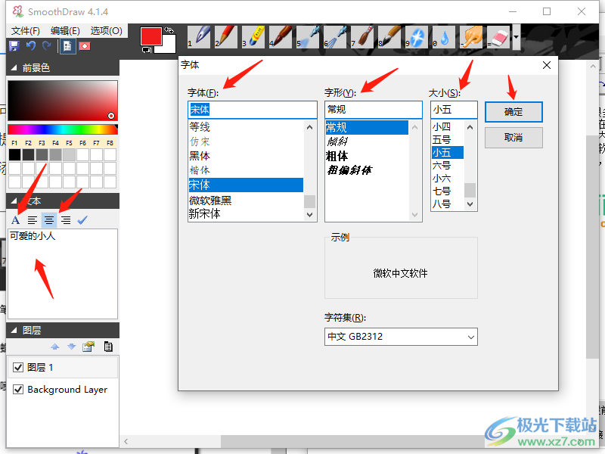Set text alignment to left
605x454 pixels.
pos(33,220)
